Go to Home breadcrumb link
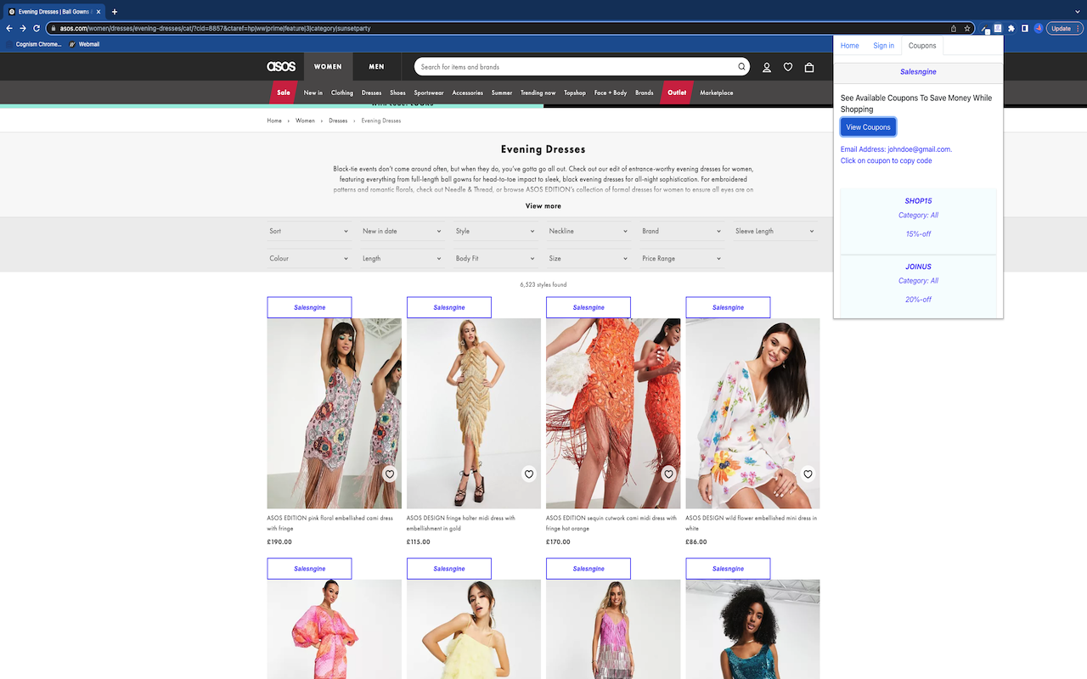This screenshot has height=679, width=1087. pyautogui.click(x=274, y=121)
